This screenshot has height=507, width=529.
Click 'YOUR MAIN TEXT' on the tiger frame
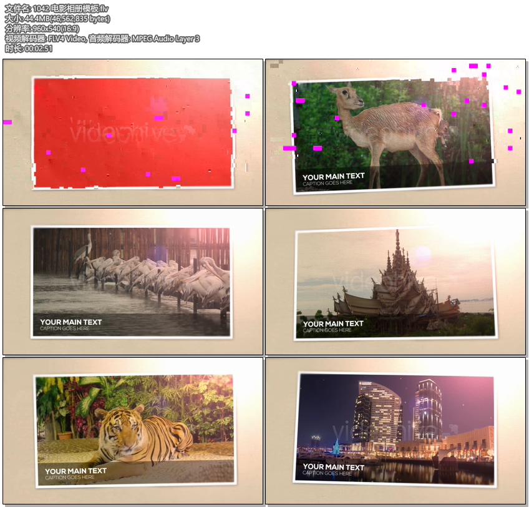75,471
